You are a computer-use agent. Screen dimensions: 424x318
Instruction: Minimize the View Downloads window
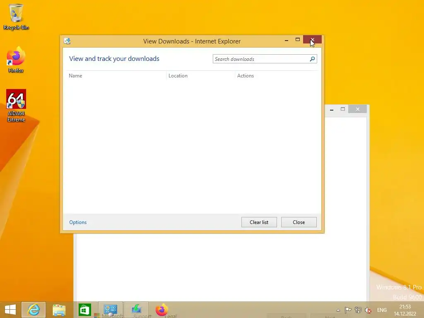[287, 40]
